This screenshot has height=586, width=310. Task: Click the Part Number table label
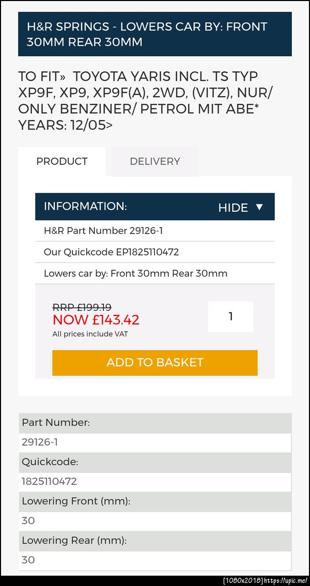[56, 423]
